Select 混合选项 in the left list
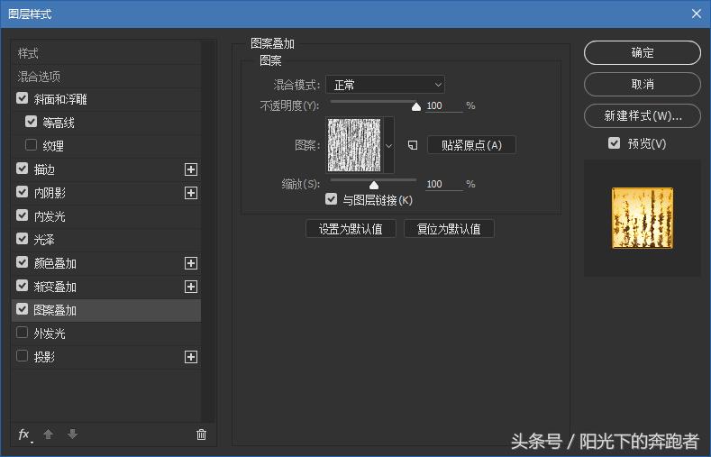 pos(106,76)
